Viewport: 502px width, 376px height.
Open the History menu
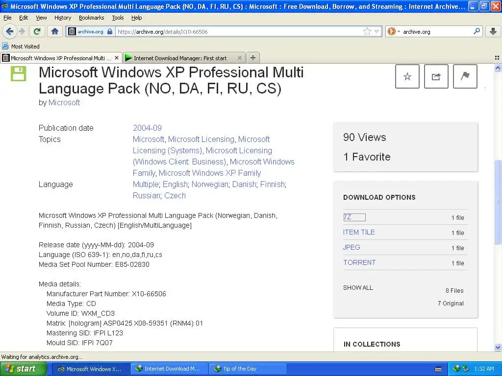coord(63,18)
